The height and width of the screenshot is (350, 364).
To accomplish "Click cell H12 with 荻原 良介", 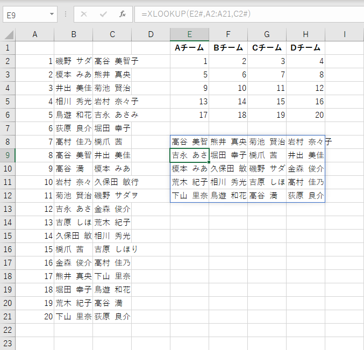I will 306,196.
